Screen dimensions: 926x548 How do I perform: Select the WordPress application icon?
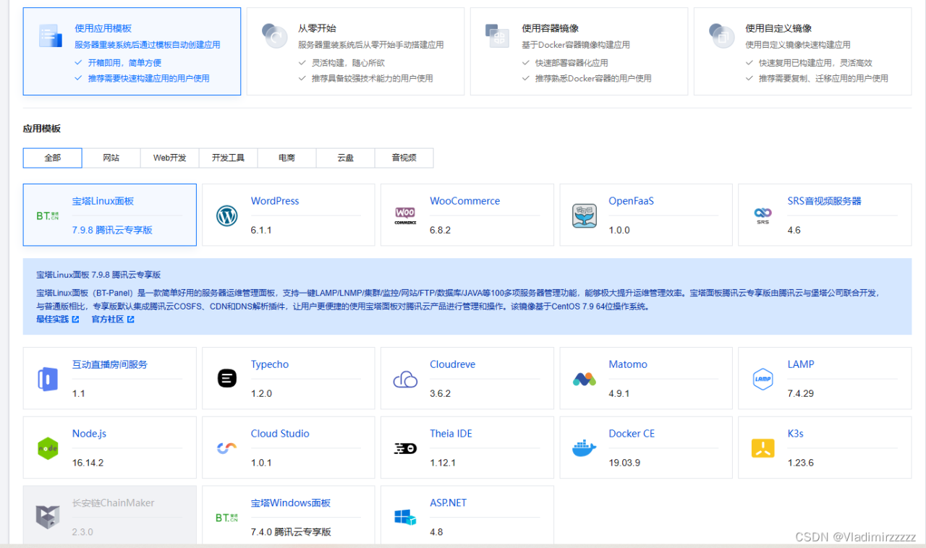pyautogui.click(x=226, y=215)
